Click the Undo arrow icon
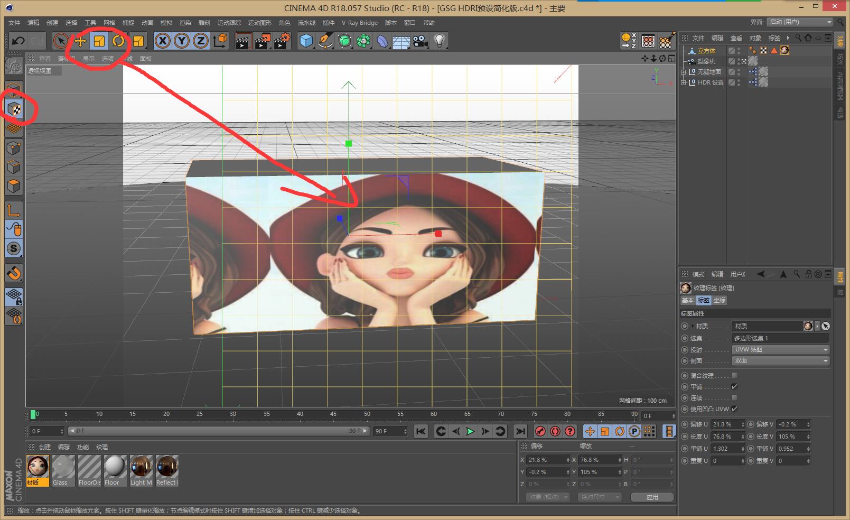The width and height of the screenshot is (850, 520). [x=18, y=41]
